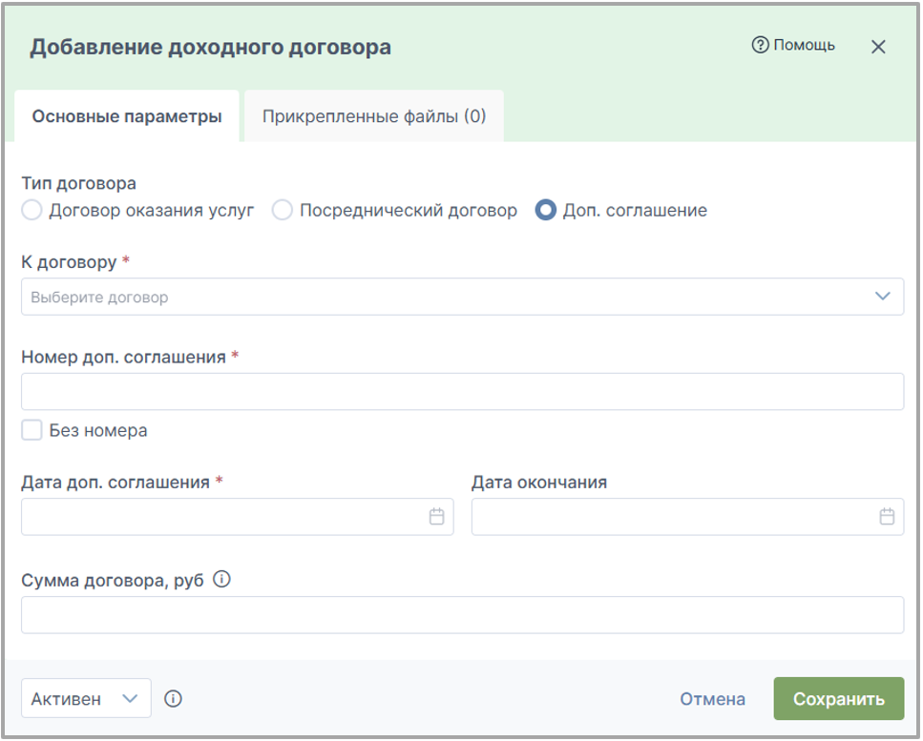The height and width of the screenshot is (741, 923).
Task: Select Доп. соглашение radio button
Action: [545, 210]
